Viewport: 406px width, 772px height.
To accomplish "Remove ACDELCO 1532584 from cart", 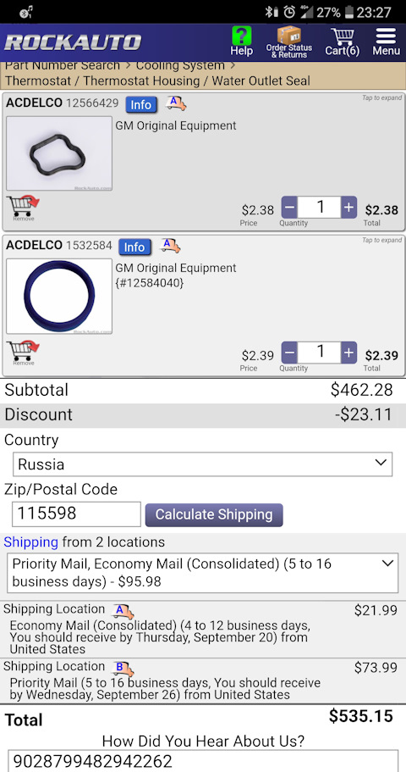I will 23,353.
